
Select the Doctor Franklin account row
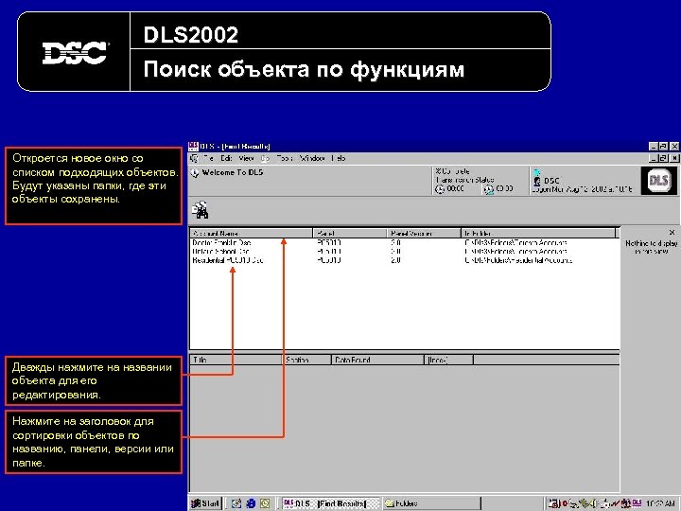click(221, 243)
